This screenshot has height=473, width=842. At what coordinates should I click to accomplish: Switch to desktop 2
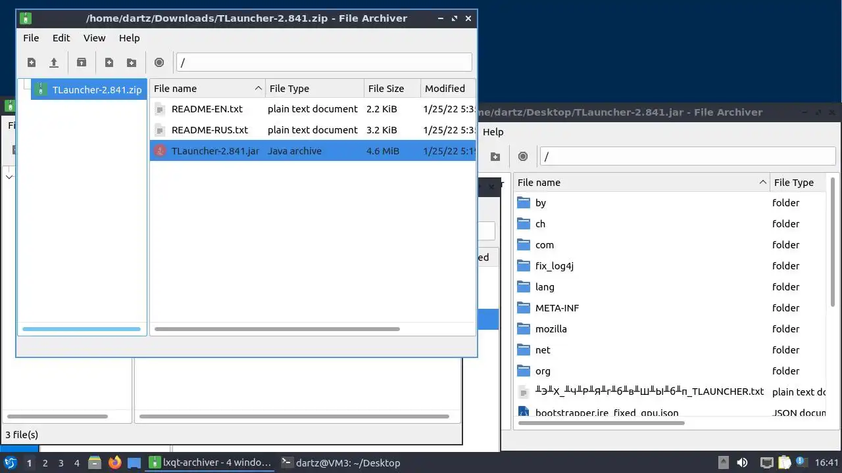[x=45, y=462]
